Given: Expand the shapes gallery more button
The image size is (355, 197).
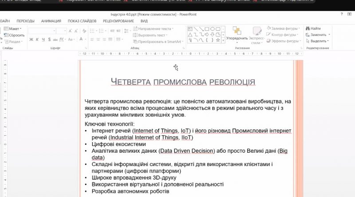Looking at the screenshot, I should 223,40.
